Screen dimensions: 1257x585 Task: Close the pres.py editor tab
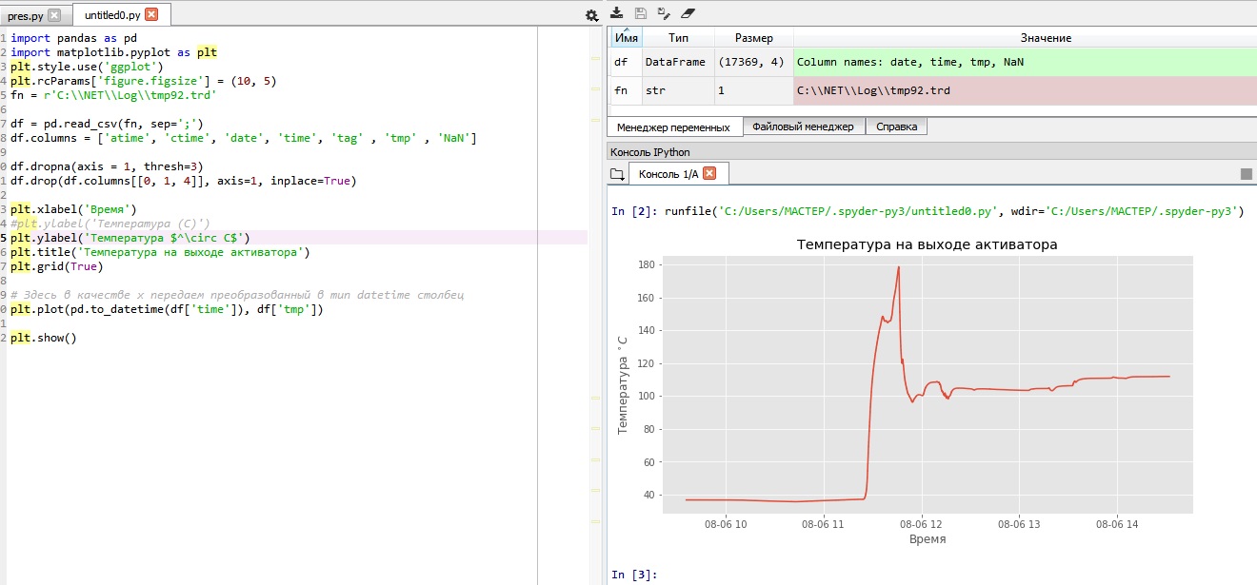point(53,15)
